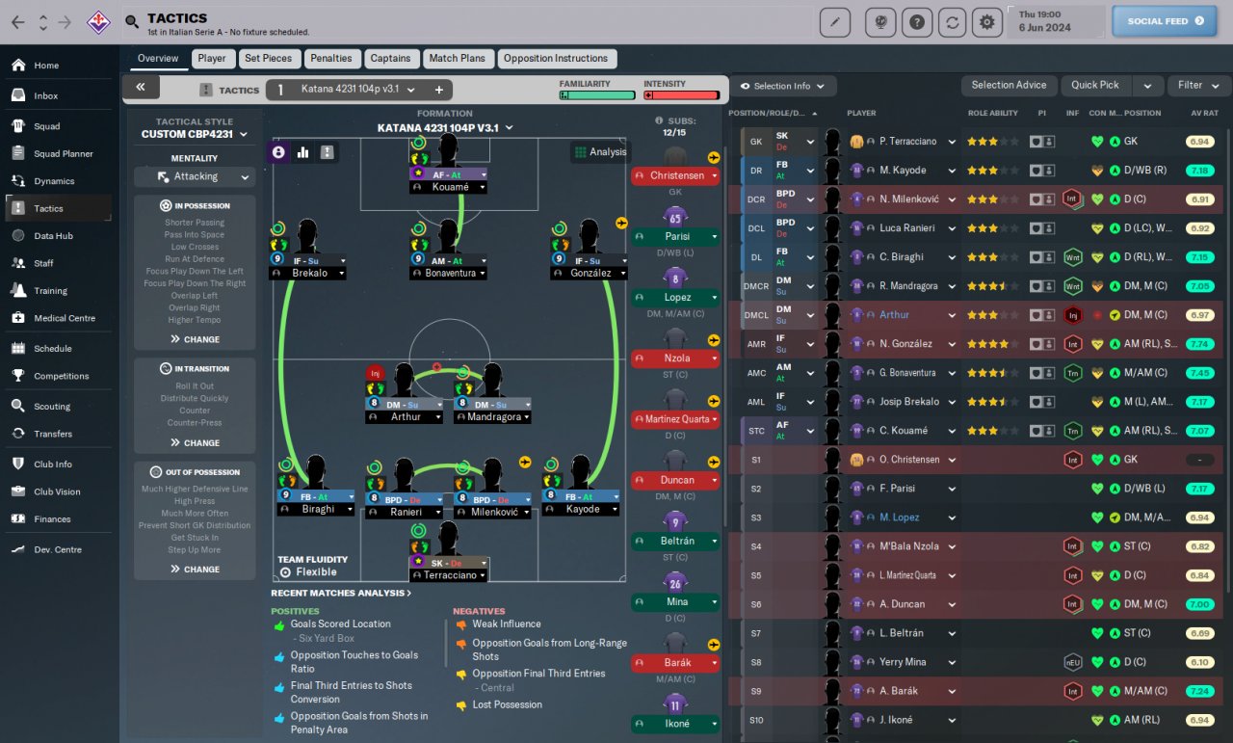This screenshot has height=743, width=1233.
Task: Go forward using the right navigation arrow
Action: point(66,21)
